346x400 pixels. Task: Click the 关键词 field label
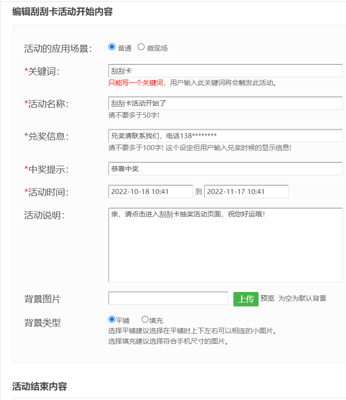tap(43, 71)
